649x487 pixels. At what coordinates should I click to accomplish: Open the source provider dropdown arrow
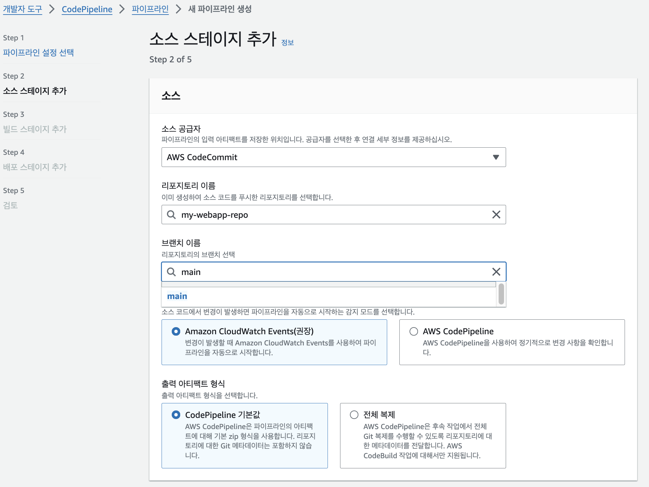pos(496,157)
